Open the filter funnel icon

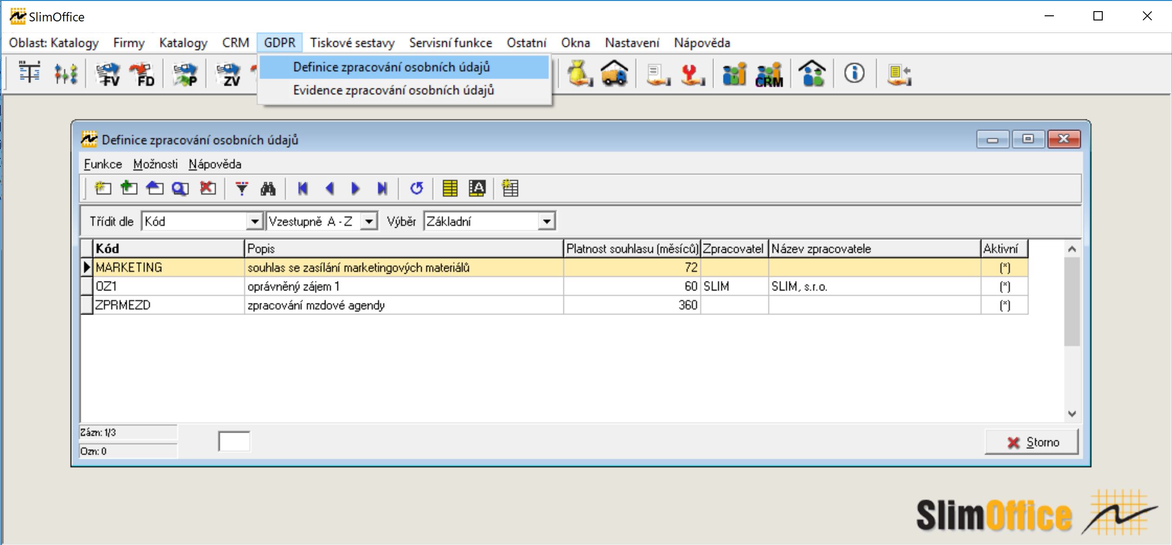point(242,188)
